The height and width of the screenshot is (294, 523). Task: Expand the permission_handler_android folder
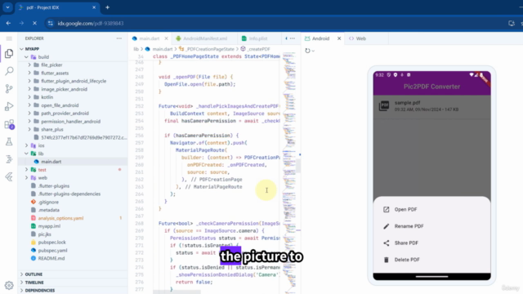pos(29,122)
